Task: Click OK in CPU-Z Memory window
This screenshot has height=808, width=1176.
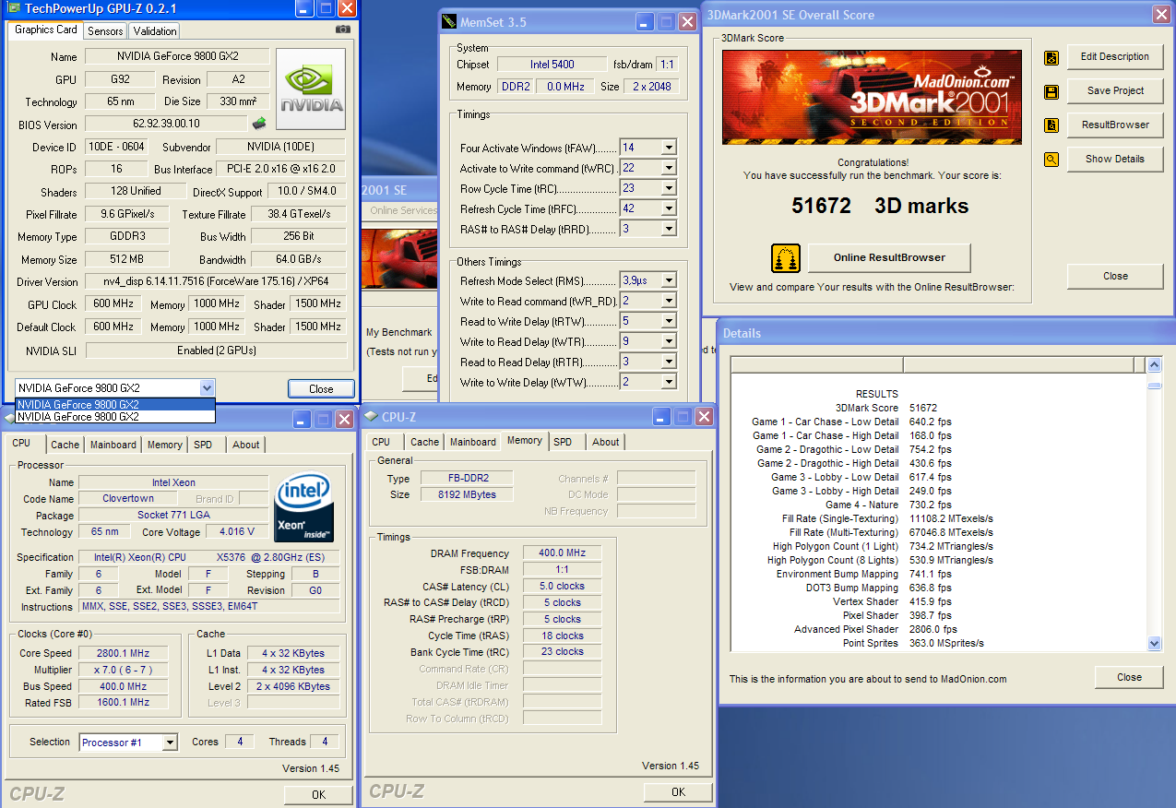Action: pos(678,792)
